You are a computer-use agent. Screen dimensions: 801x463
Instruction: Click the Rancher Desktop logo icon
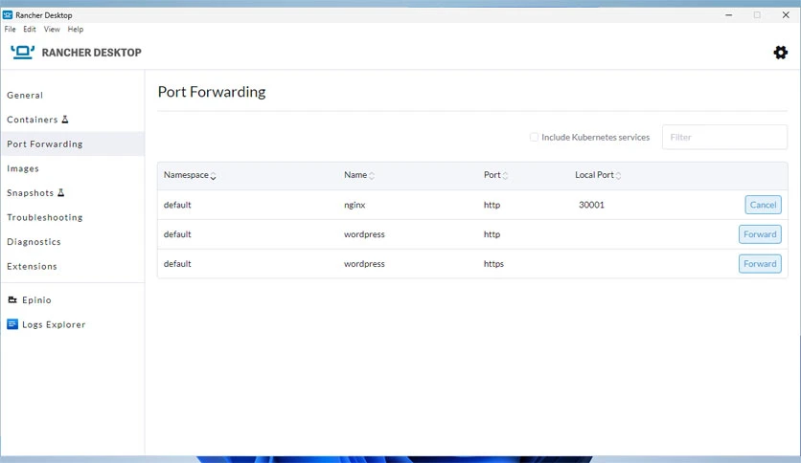pyautogui.click(x=22, y=52)
